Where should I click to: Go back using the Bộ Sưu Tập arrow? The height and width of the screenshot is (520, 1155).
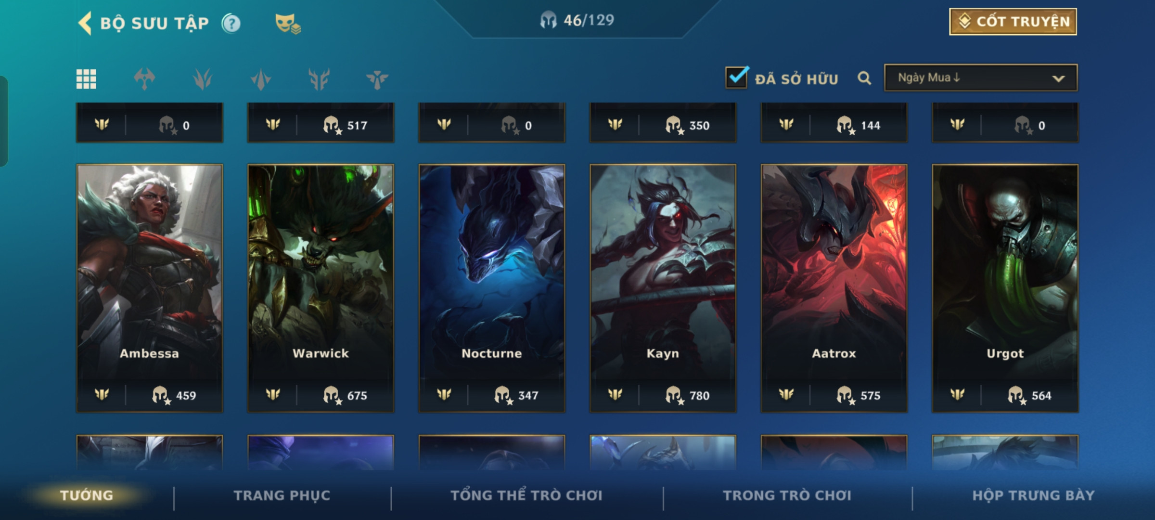tap(85, 23)
